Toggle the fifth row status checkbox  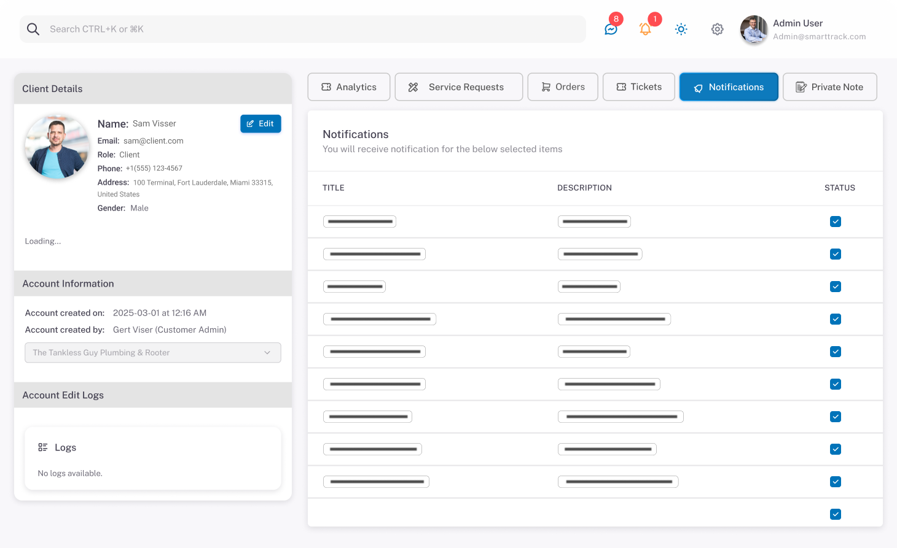[835, 352]
